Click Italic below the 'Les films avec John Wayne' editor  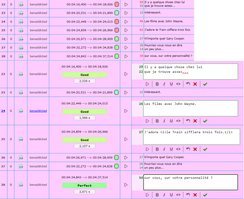pyautogui.click(x=164, y=121)
